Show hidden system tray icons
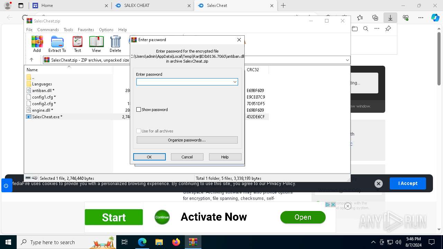The width and height of the screenshot is (443, 249). coord(373,242)
